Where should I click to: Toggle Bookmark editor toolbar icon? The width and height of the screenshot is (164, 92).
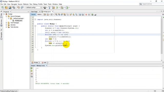[x=76, y=15]
